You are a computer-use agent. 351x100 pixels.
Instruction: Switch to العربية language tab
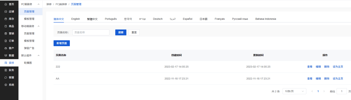click(173, 19)
